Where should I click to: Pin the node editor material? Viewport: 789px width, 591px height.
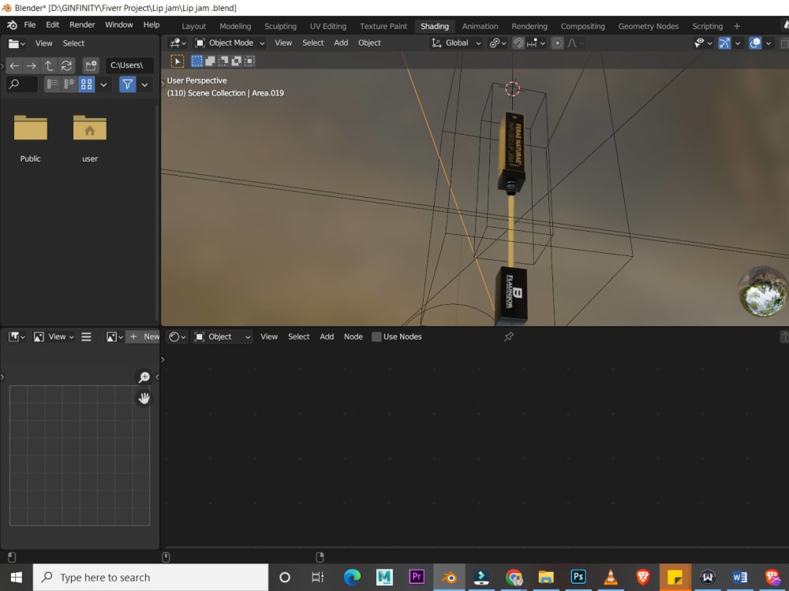[509, 336]
